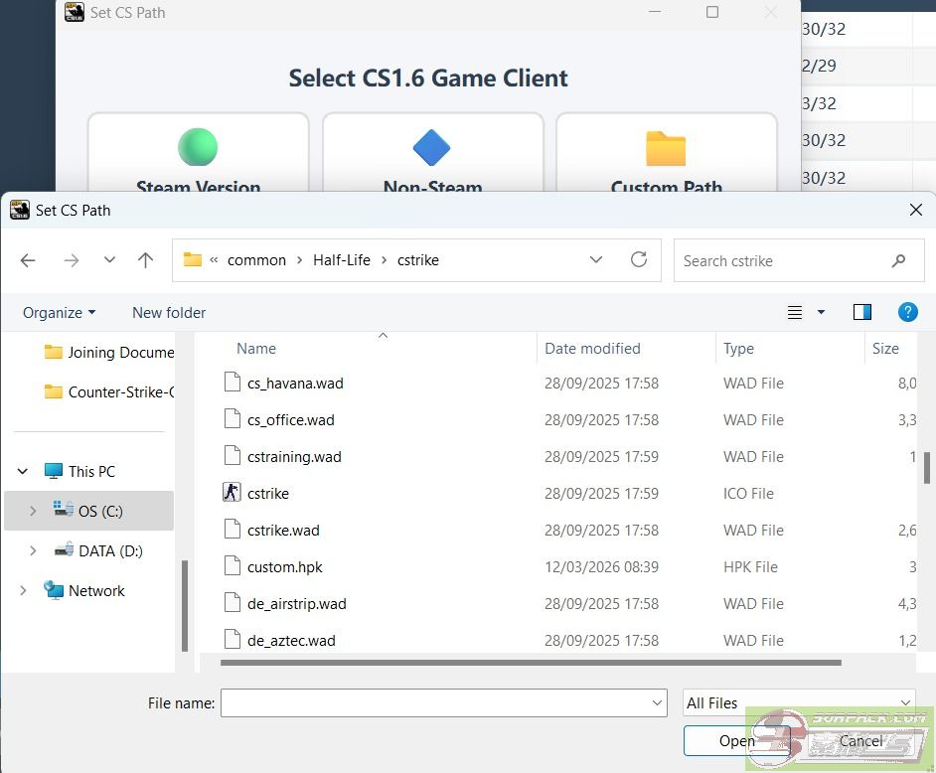Click the blue diamond Non-Steam icon
The height and width of the screenshot is (773, 936).
pyautogui.click(x=431, y=148)
